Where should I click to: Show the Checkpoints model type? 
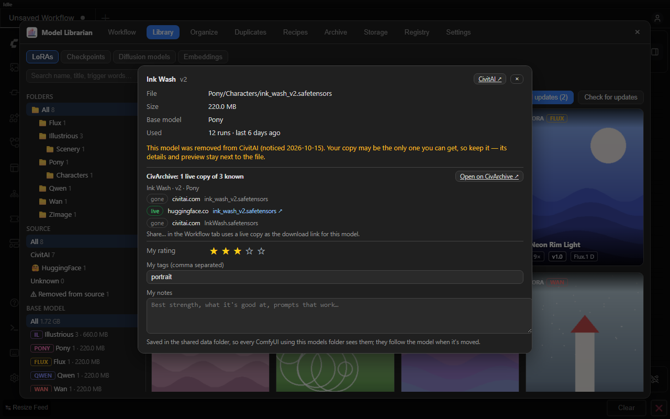pyautogui.click(x=86, y=57)
